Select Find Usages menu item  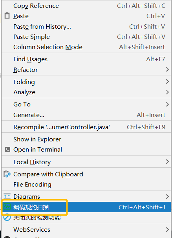pos(86,59)
